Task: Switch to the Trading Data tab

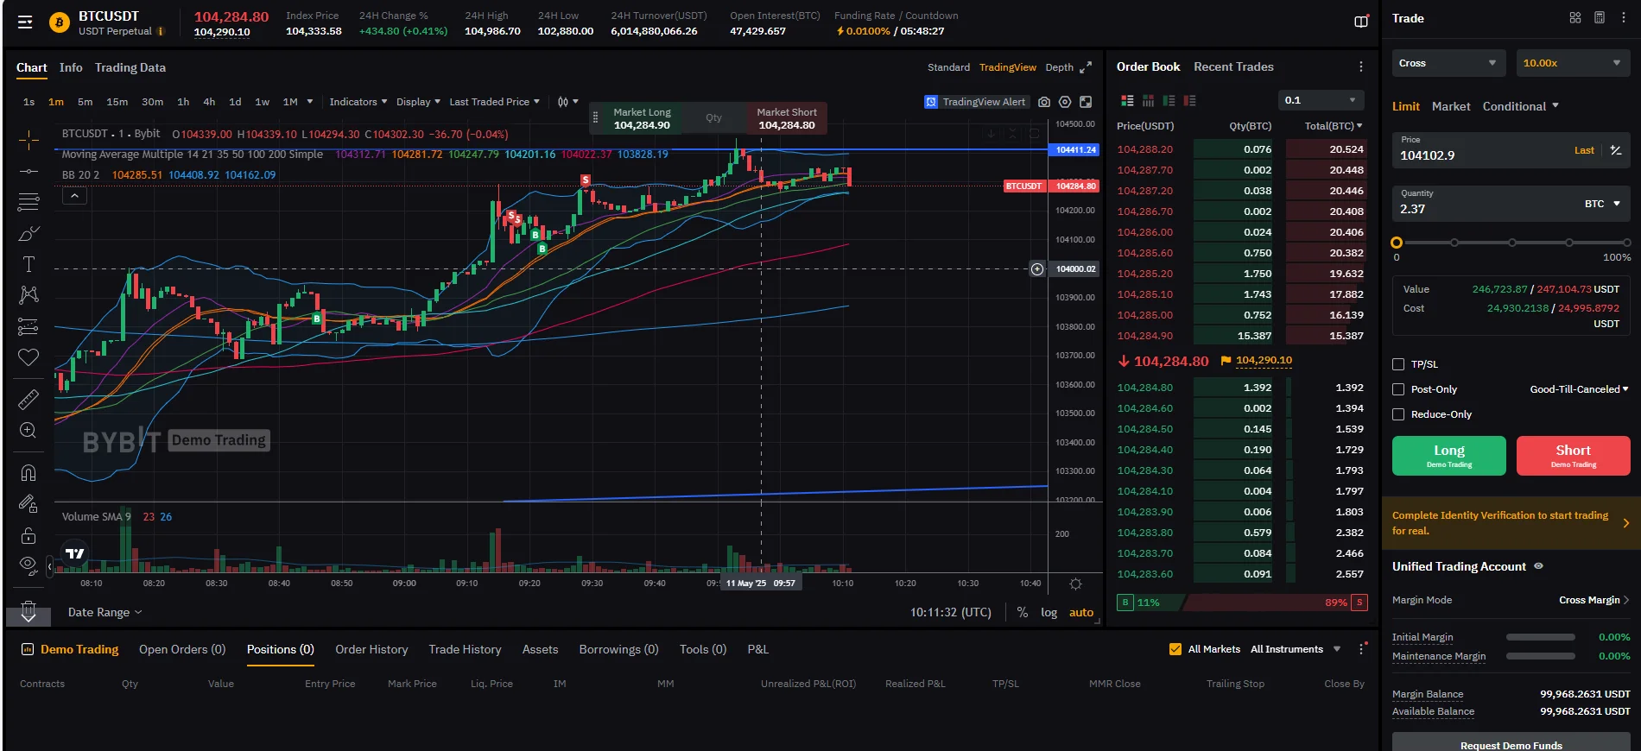Action: point(130,67)
